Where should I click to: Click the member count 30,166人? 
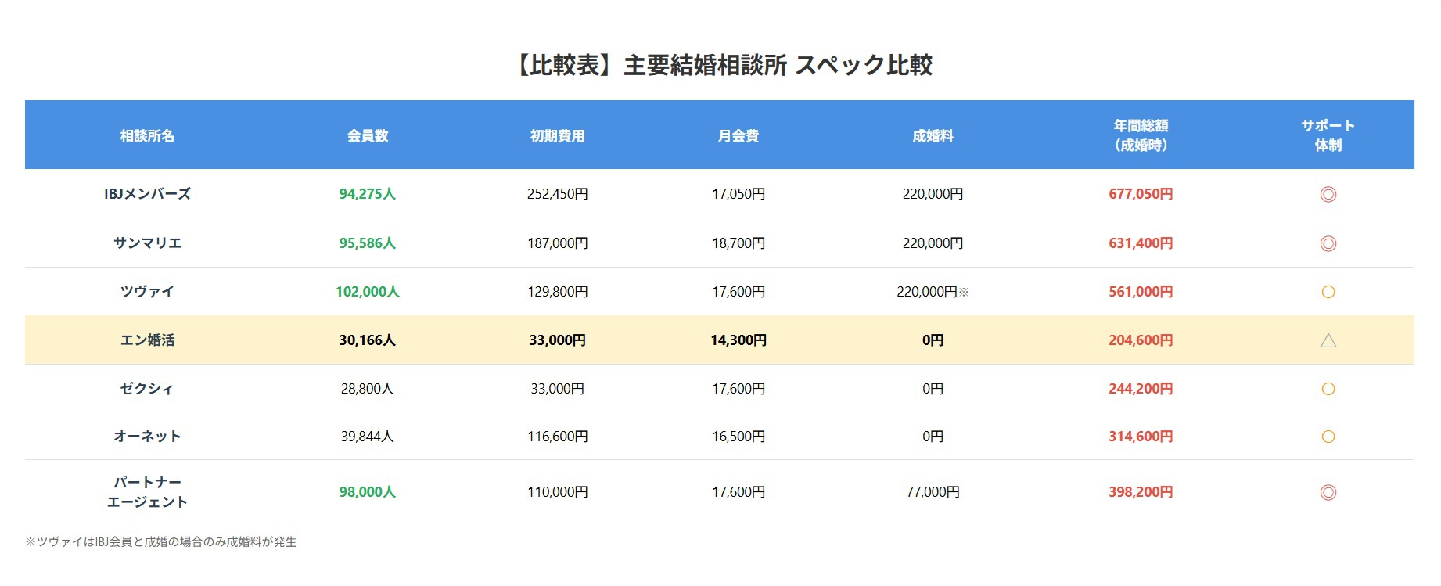[x=368, y=340]
